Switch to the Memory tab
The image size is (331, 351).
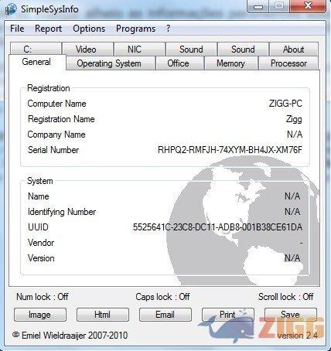tap(231, 63)
